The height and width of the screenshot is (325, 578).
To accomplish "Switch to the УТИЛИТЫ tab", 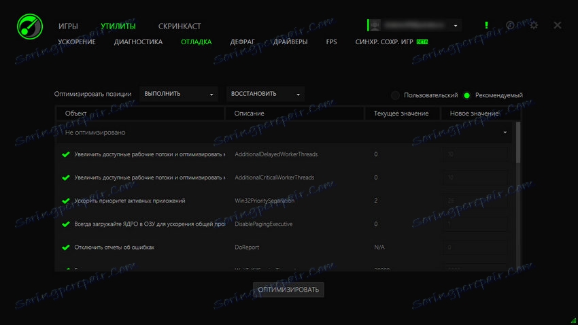I will tap(118, 26).
